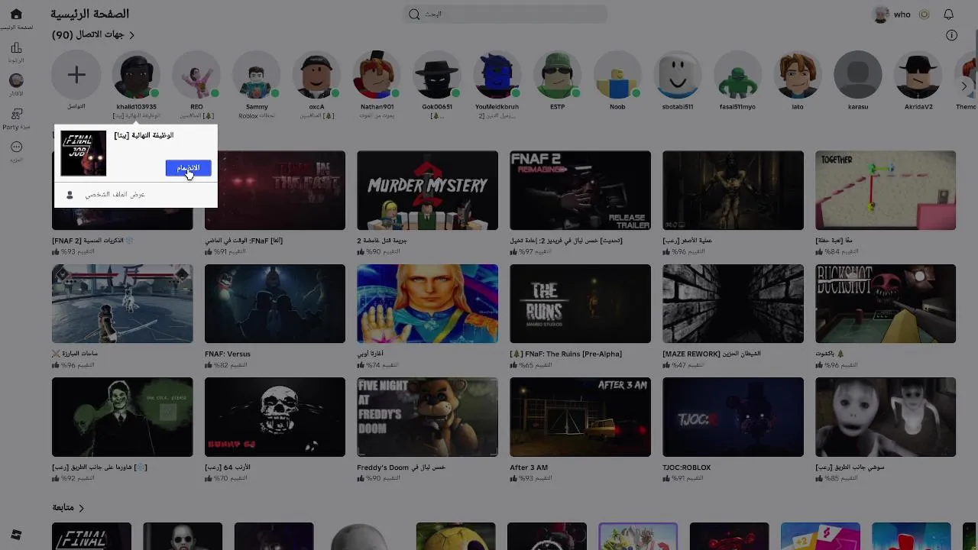Open Noob's avatar
The width and height of the screenshot is (978, 550).
coord(617,75)
